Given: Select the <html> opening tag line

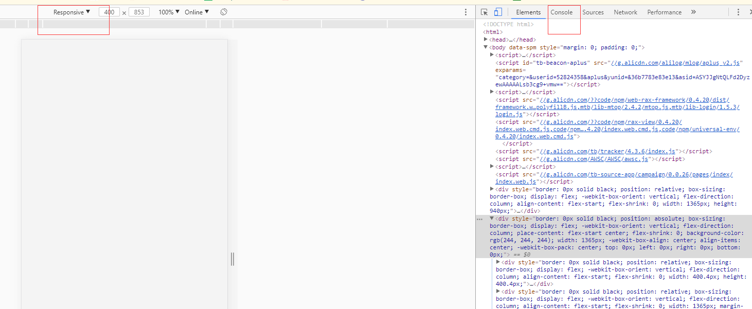Looking at the screenshot, I should click(x=493, y=32).
